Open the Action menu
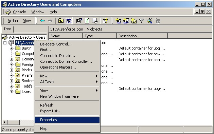The width and height of the screenshot is (214, 134). 13,21
